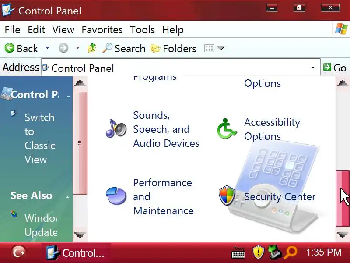Click the main pane scrollbar thumb

[343, 199]
